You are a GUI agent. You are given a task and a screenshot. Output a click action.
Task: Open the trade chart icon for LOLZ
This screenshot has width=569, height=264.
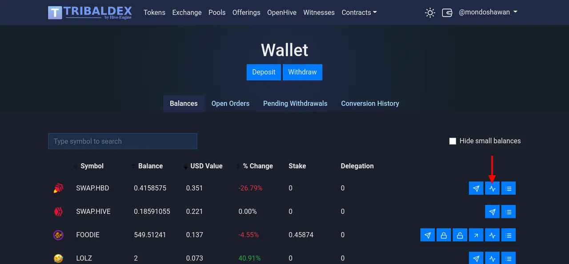pos(492,258)
